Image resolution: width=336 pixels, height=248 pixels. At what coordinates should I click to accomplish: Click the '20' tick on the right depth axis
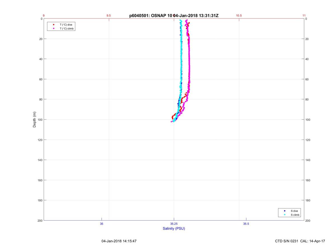click(x=307, y=39)
